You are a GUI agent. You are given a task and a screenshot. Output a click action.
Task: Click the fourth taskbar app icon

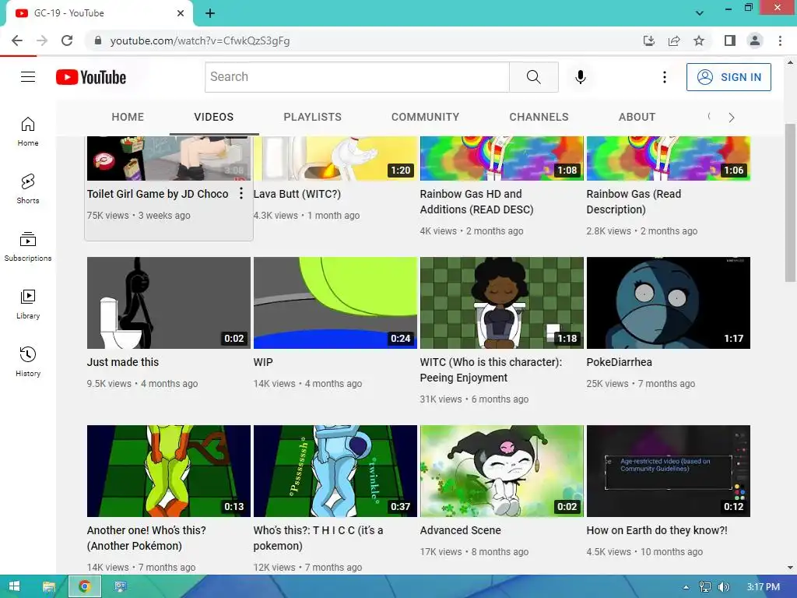(121, 586)
